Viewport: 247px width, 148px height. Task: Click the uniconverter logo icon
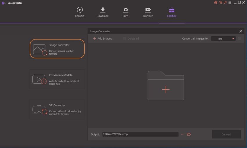3,3
